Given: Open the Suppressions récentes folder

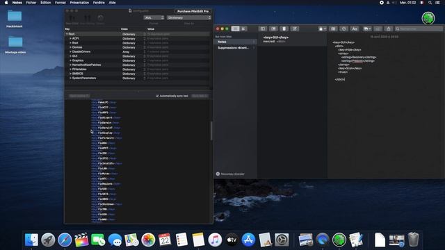Looking at the screenshot, I should pos(235,48).
